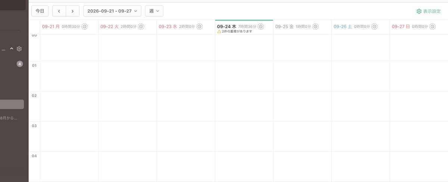Click the 0時間30分 total on 09-21
Screen dimensions: 448x182
coord(71,27)
